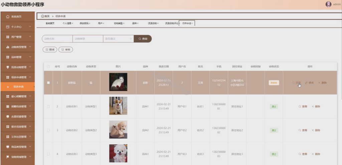The width and height of the screenshot is (342, 165).
Task: Open the white cat thumbnail in row 1
Action: point(118,82)
